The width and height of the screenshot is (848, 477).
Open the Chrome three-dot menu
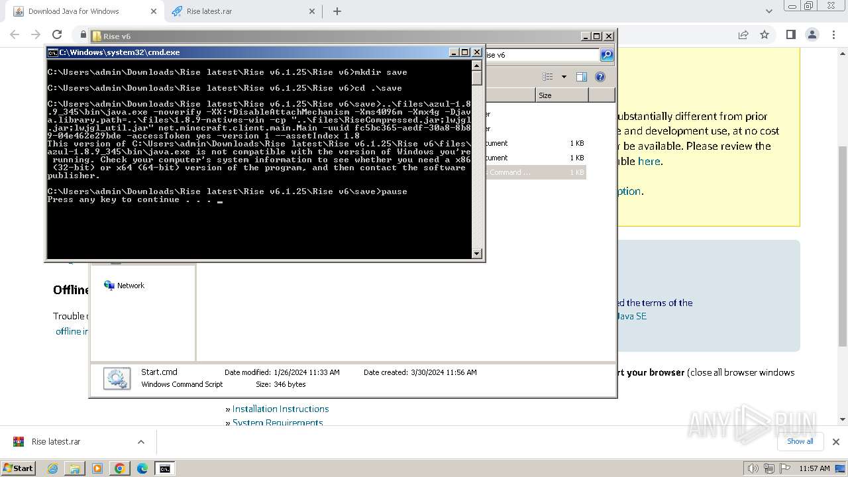(x=833, y=34)
